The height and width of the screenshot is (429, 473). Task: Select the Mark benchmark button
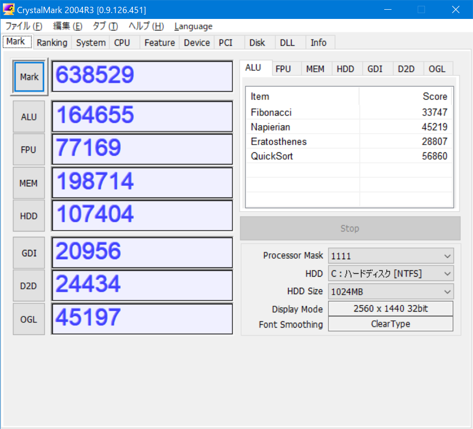29,77
